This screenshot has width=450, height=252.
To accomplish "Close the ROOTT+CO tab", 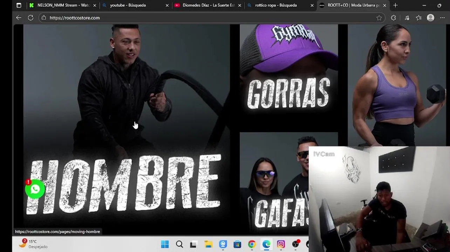I will click(x=384, y=5).
